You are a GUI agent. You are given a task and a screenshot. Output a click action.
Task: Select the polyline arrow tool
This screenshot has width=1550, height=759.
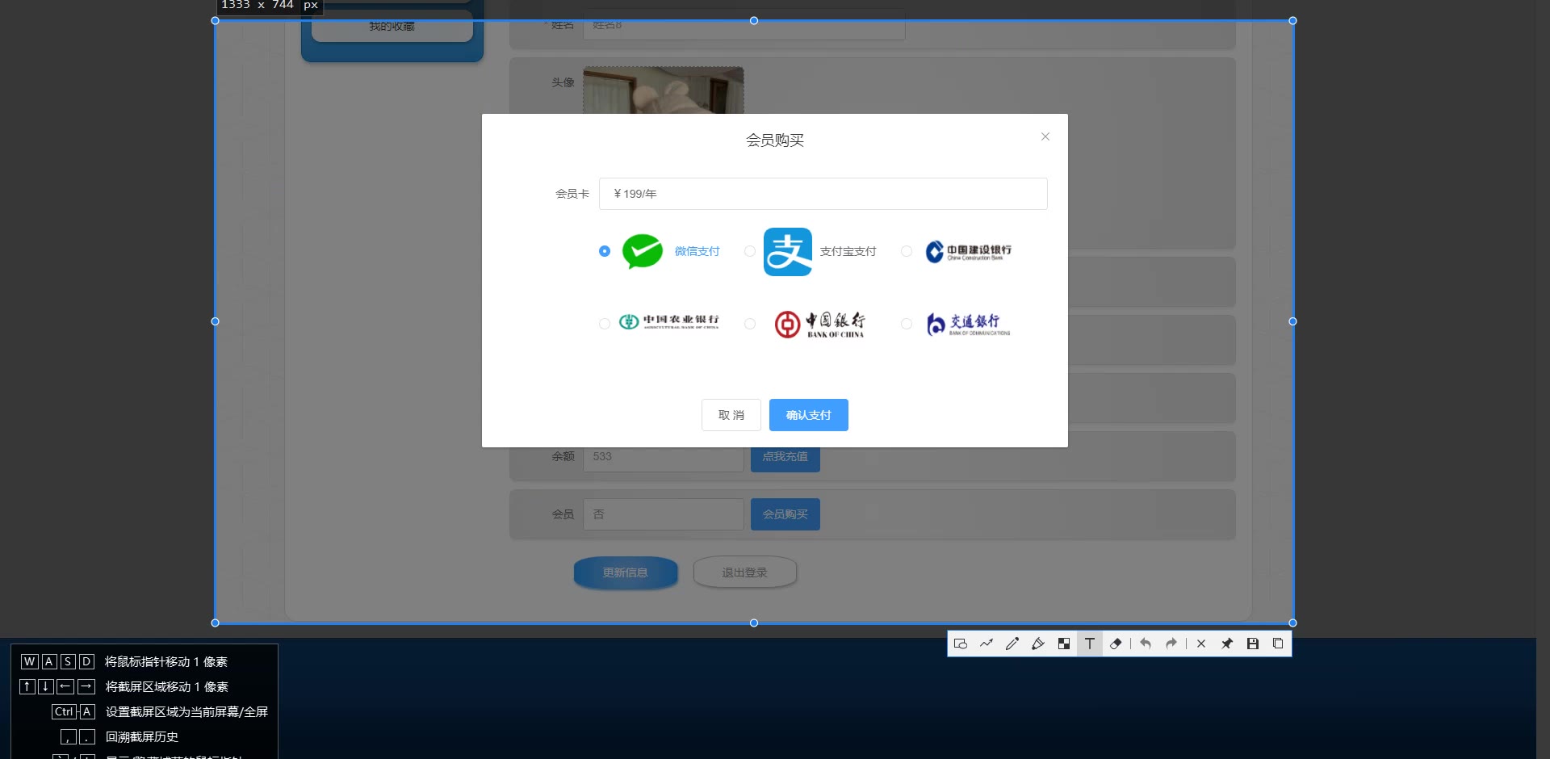click(987, 644)
